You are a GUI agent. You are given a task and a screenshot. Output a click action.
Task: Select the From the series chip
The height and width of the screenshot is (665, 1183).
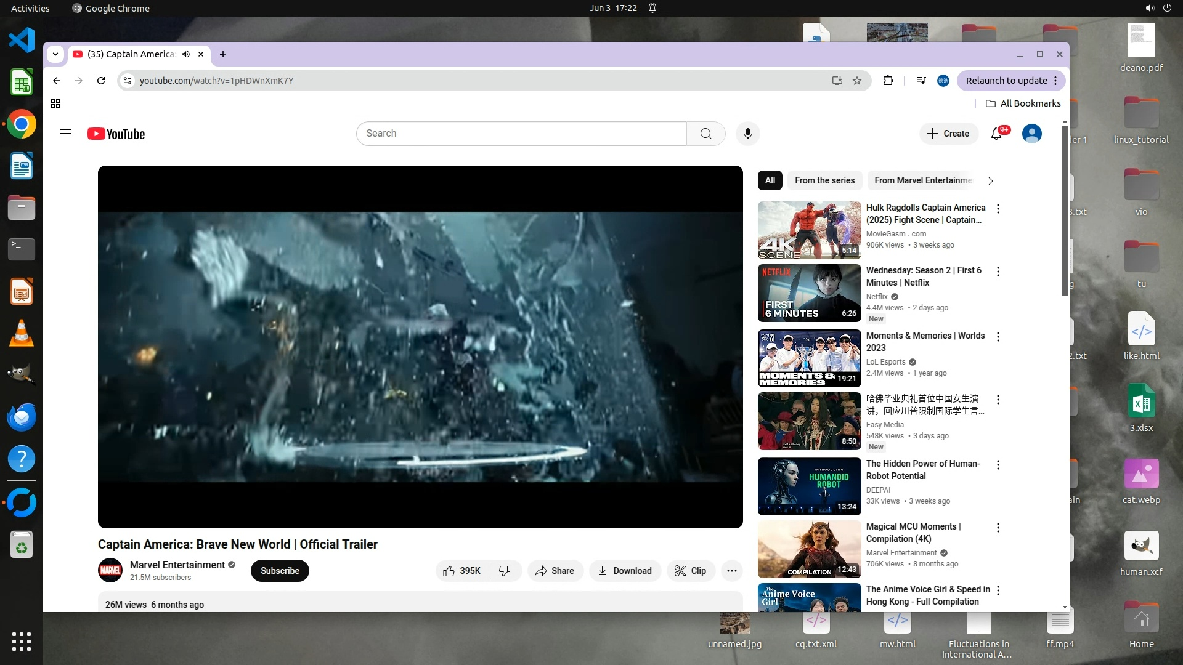click(824, 180)
